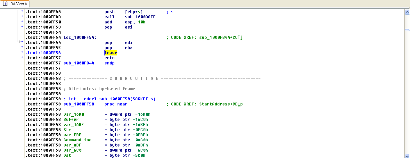Select the push mnemonic
The height and width of the screenshot is (158, 410).
click(x=110, y=12)
